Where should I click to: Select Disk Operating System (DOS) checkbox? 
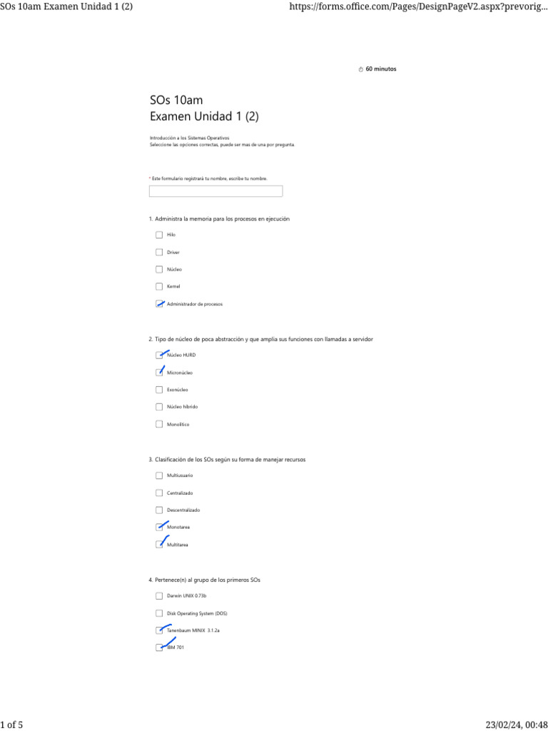[x=159, y=613]
